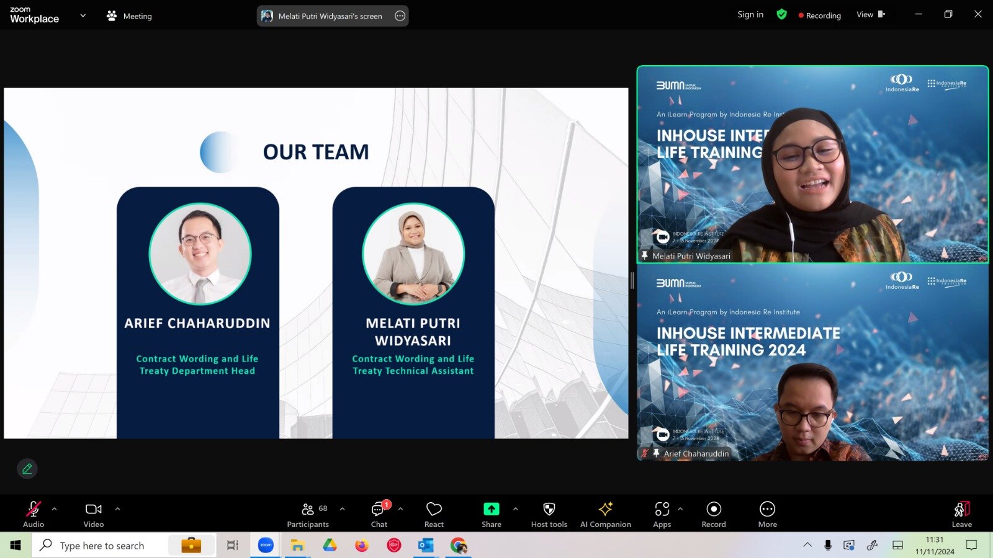The width and height of the screenshot is (993, 558).
Task: Click the pin icon next to Melati's name
Action: coord(645,255)
